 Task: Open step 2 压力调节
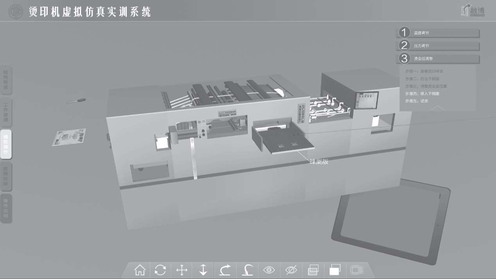tap(438, 46)
